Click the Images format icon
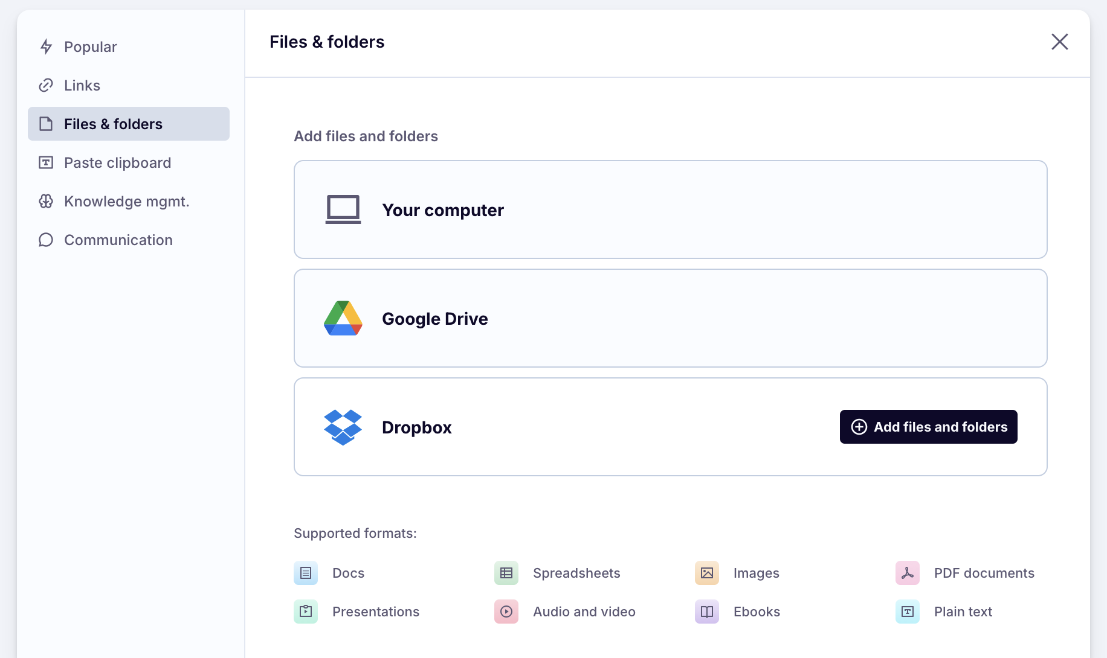Screen dimensions: 1107x658 point(706,573)
